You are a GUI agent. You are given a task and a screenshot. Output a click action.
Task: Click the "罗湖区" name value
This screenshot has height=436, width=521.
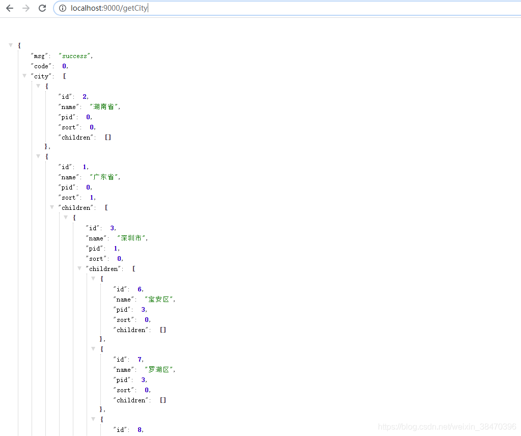coord(159,370)
